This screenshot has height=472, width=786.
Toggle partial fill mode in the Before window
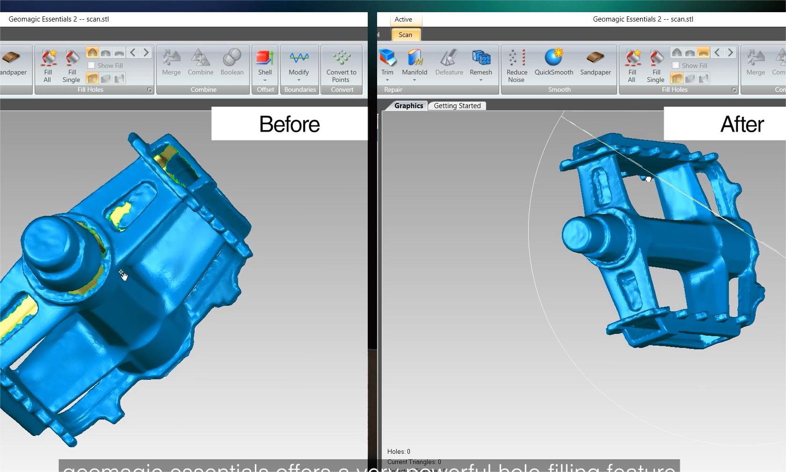point(106,78)
